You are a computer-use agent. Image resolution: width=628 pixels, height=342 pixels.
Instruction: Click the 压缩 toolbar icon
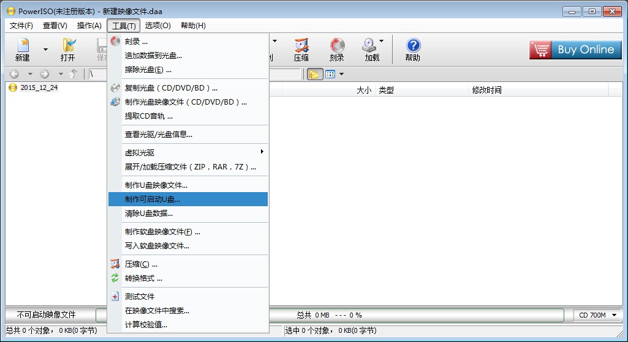click(301, 50)
